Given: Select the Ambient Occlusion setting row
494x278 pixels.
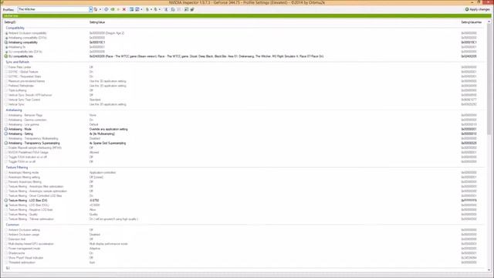Looking at the screenshot, I should click(x=244, y=230).
